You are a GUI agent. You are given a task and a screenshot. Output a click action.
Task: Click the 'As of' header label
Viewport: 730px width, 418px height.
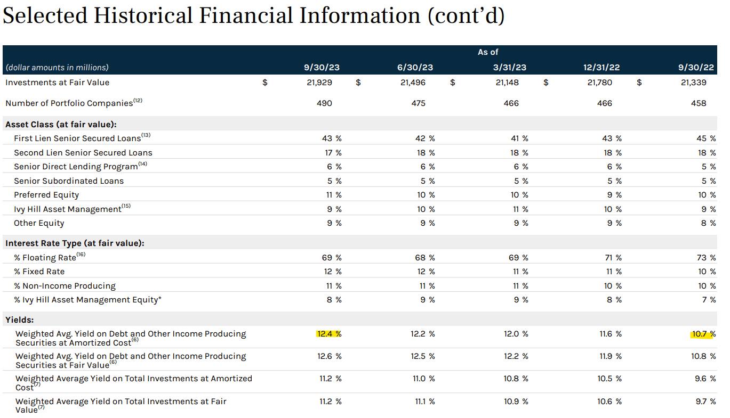tap(488, 52)
